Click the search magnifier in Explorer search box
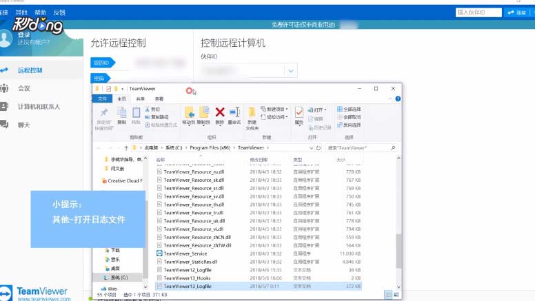The height and width of the screenshot is (301, 535). coord(393,148)
